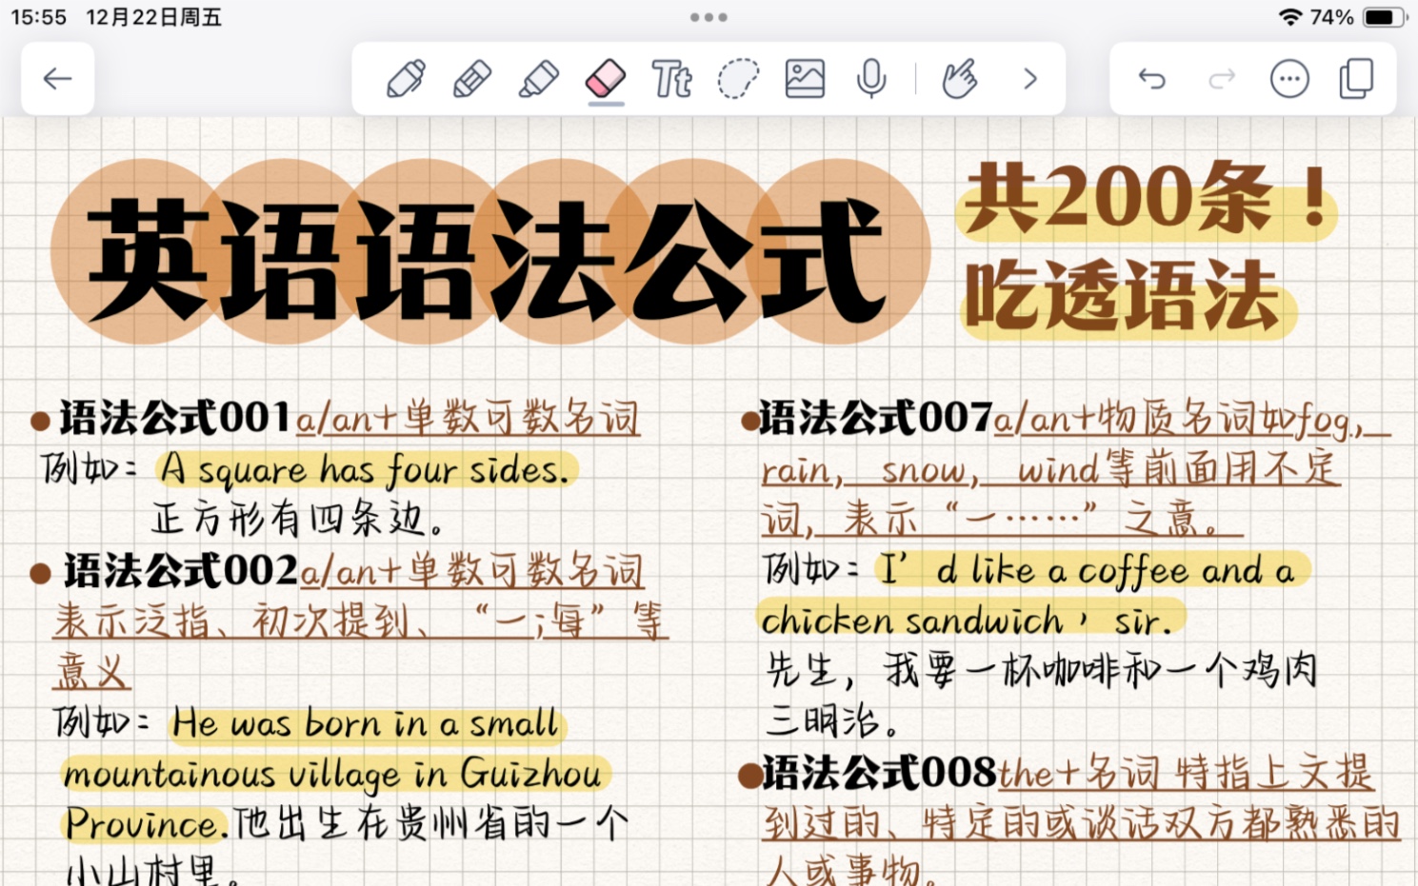Tap the heading 语法公式002
The width and height of the screenshot is (1418, 886).
(x=181, y=571)
